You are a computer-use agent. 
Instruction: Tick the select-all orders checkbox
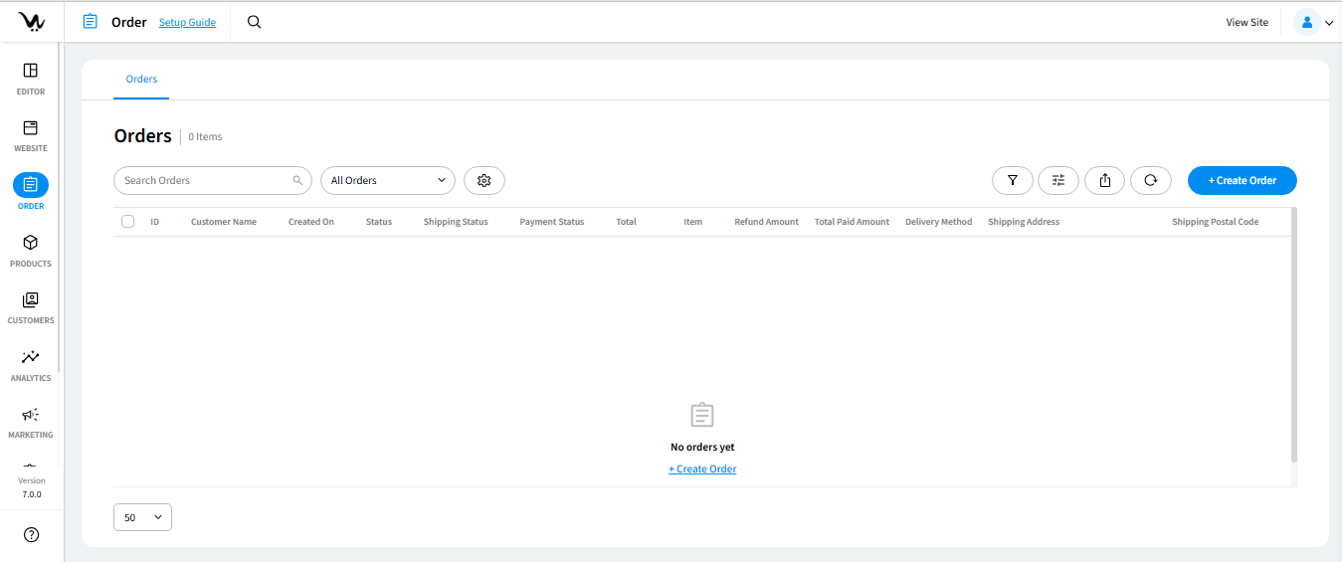127,222
